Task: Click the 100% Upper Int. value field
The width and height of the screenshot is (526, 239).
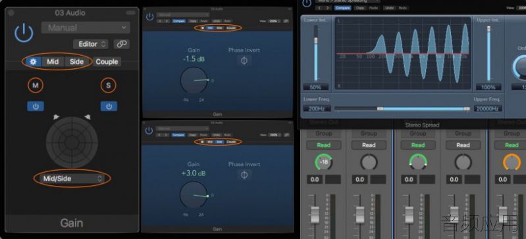Action: 488,87
